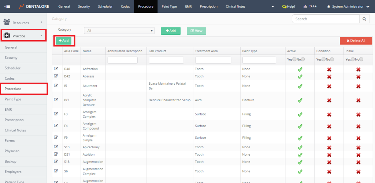Click the Name column filter field
This screenshot has height=183, width=375.
click(x=93, y=60)
